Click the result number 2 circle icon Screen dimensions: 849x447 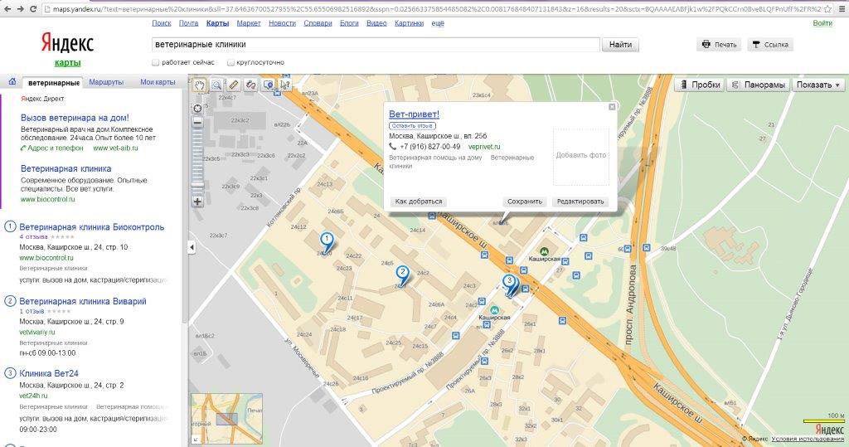coord(10,301)
